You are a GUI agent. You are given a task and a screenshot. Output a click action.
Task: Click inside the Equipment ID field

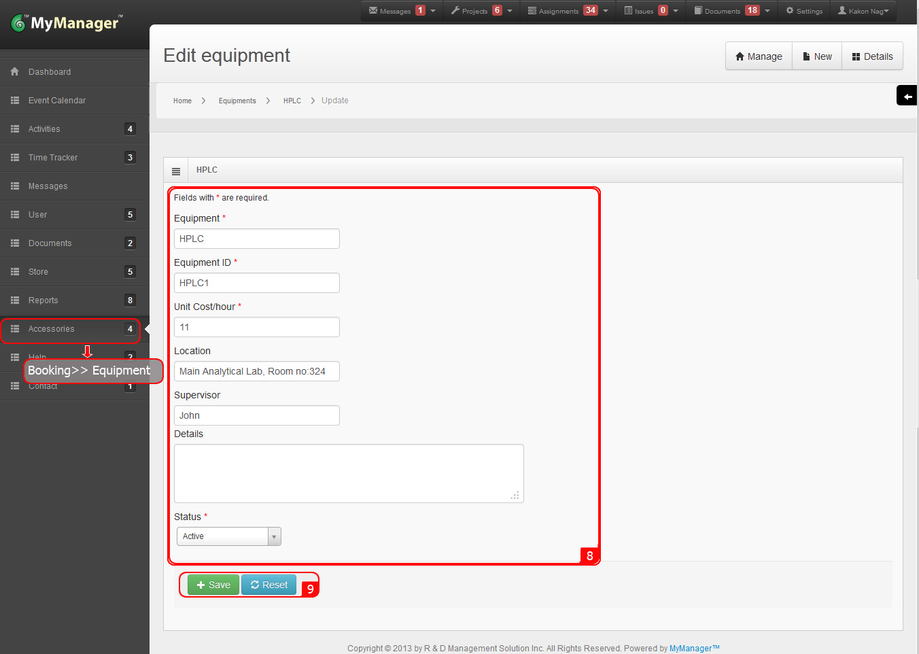pyautogui.click(x=256, y=283)
